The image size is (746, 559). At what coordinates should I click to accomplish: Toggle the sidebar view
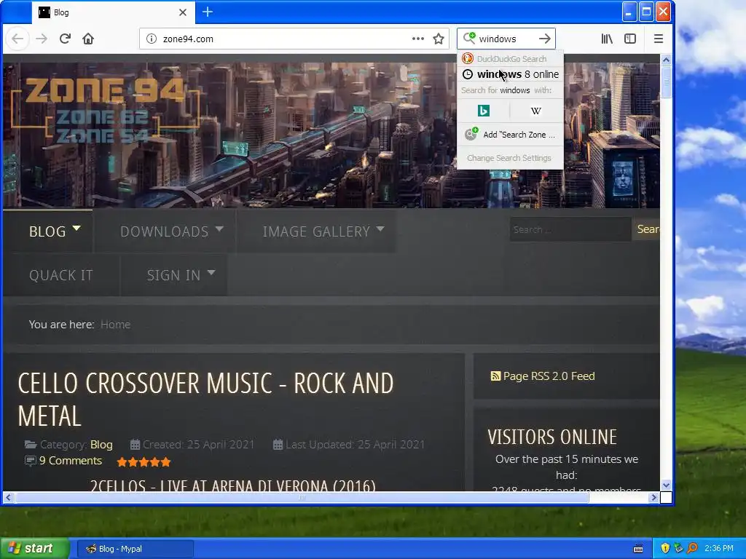pyautogui.click(x=630, y=39)
